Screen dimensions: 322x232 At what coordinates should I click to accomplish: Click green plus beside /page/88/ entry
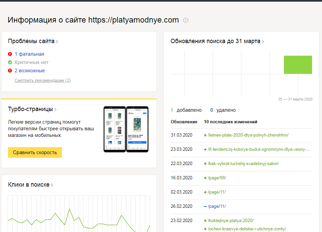coord(205,178)
